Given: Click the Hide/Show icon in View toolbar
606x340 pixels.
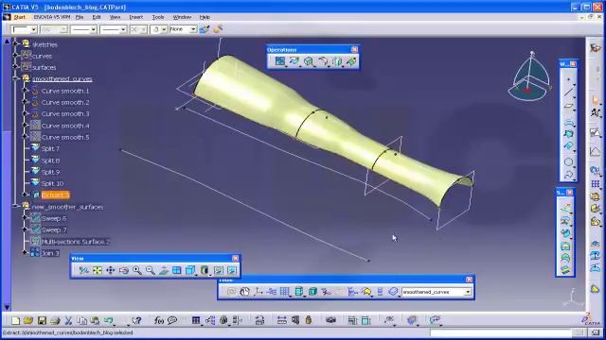Looking at the screenshot, I should (x=219, y=270).
